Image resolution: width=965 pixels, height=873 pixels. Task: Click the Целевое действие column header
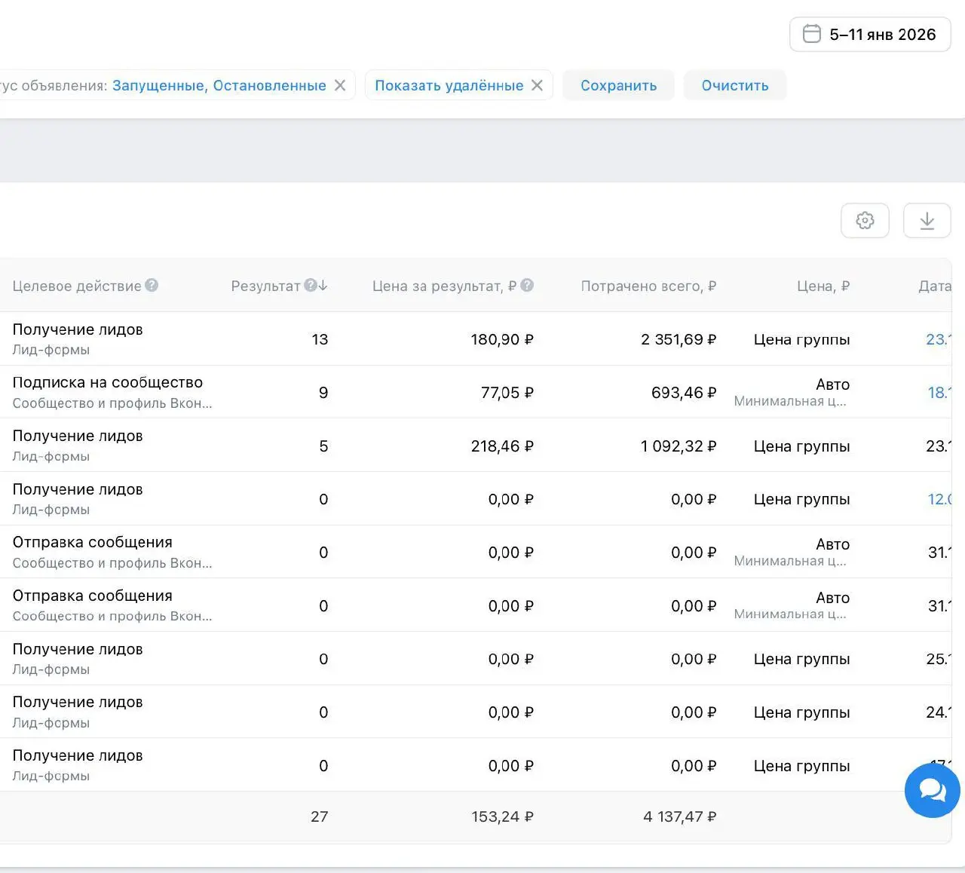77,286
